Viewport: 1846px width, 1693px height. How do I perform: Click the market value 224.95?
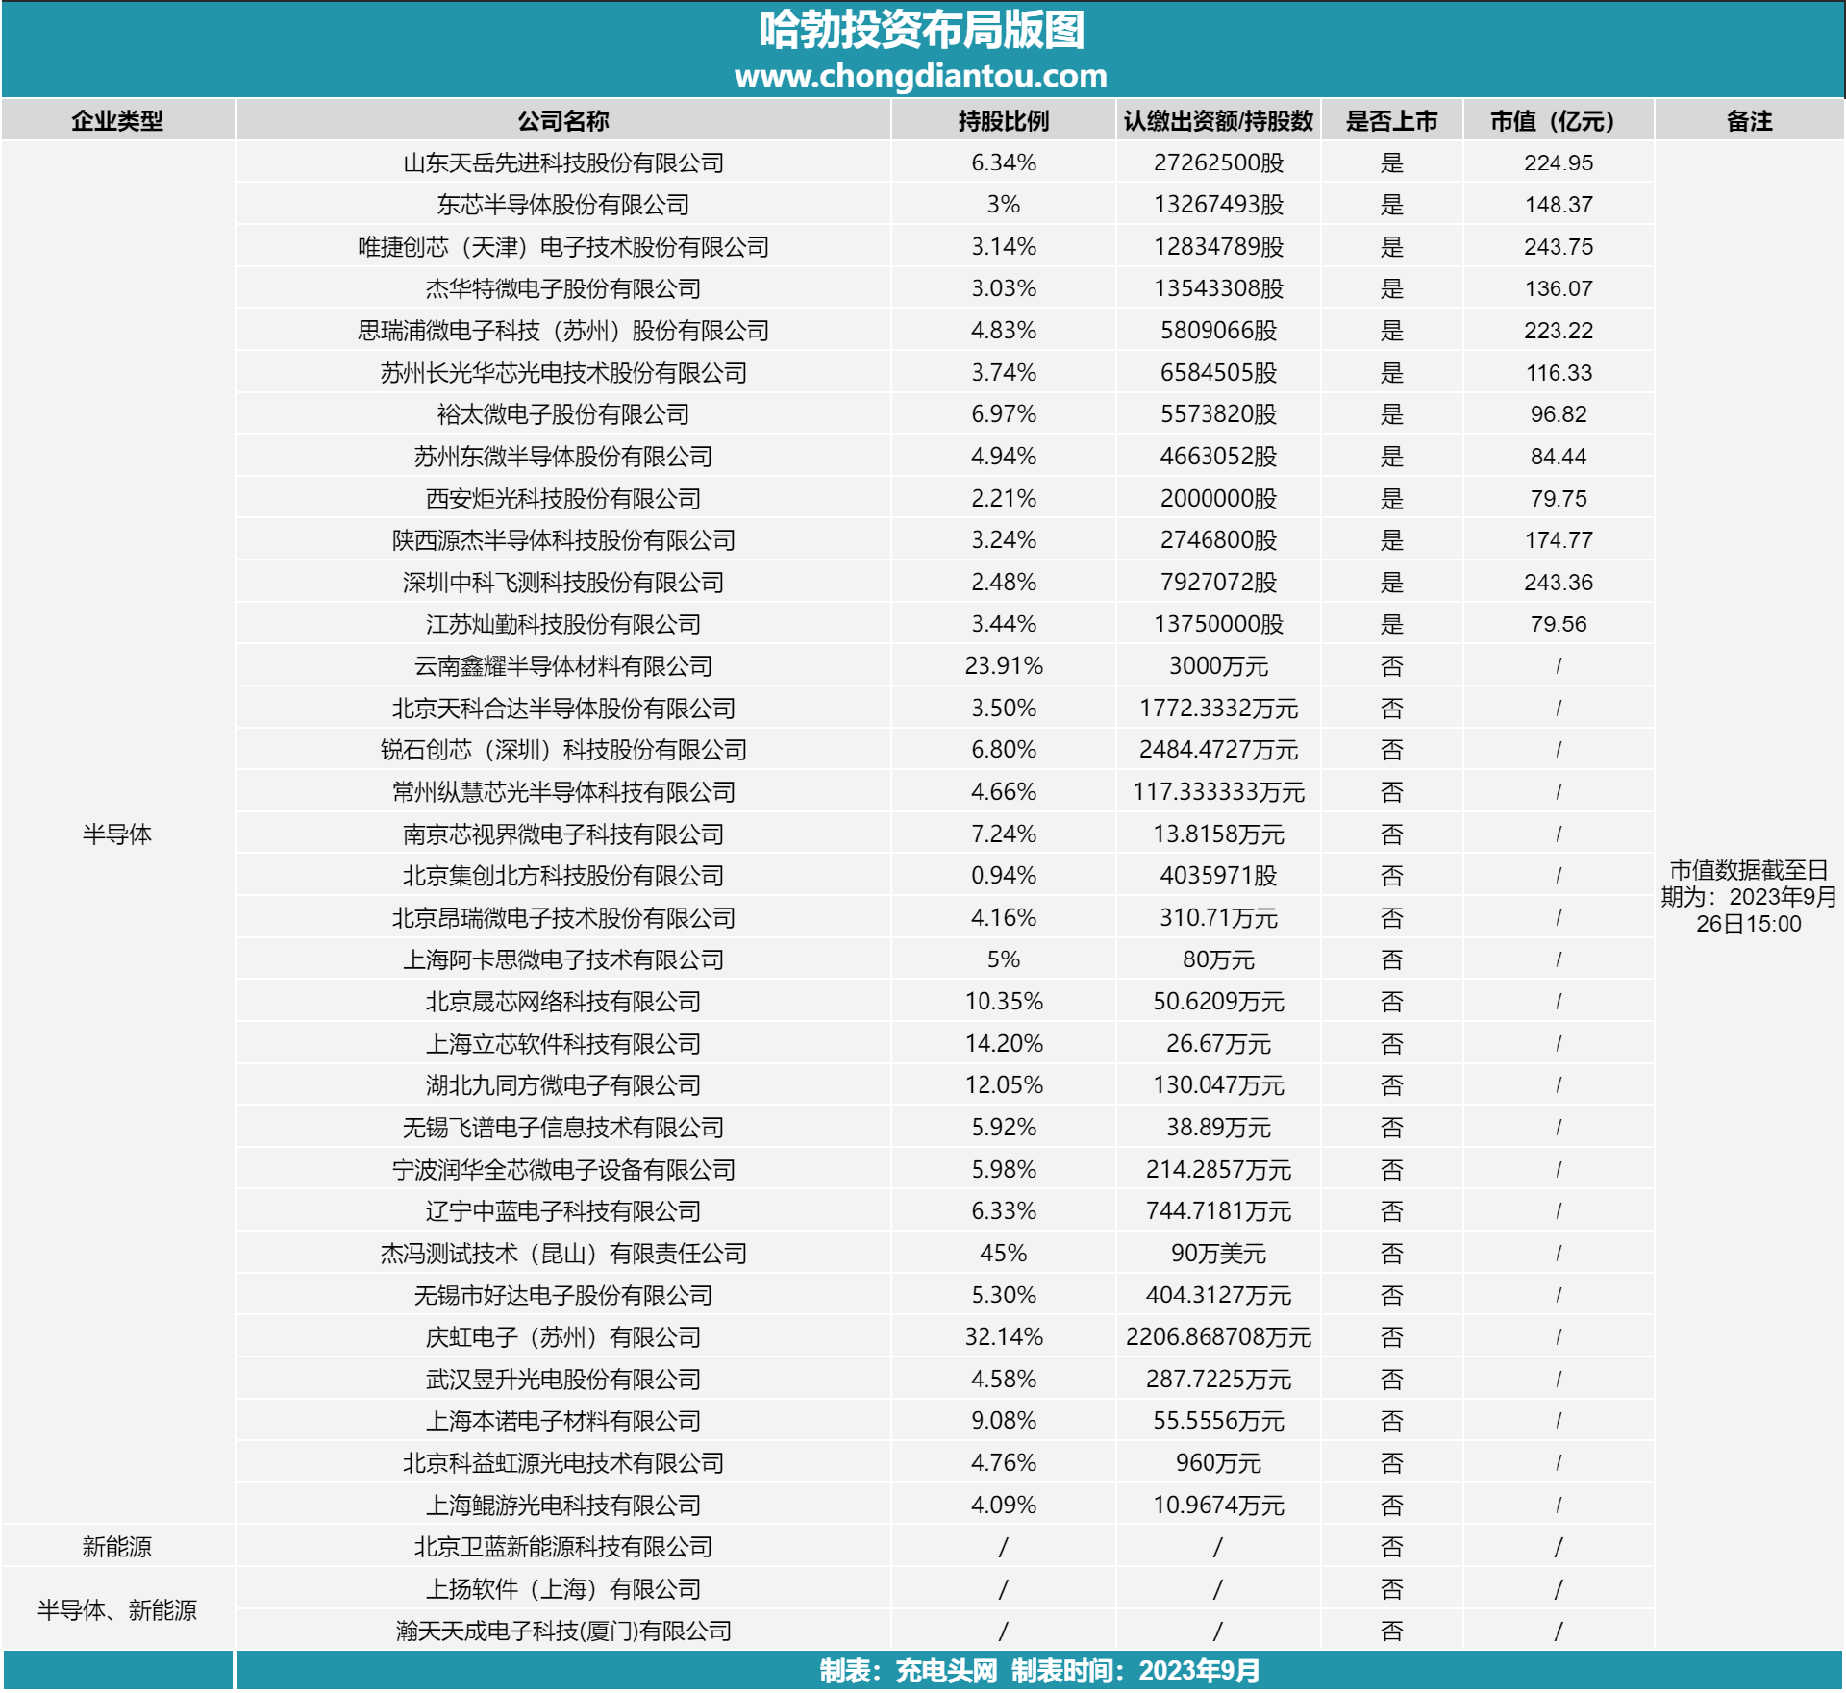click(1559, 162)
